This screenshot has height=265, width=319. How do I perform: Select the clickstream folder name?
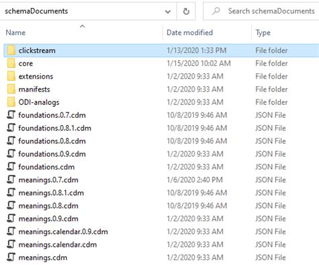click(x=37, y=50)
